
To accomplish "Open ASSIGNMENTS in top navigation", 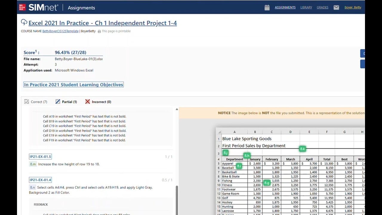I will [285, 7].
